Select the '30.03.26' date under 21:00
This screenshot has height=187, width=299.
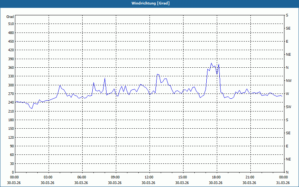pyautogui.click(x=249, y=183)
